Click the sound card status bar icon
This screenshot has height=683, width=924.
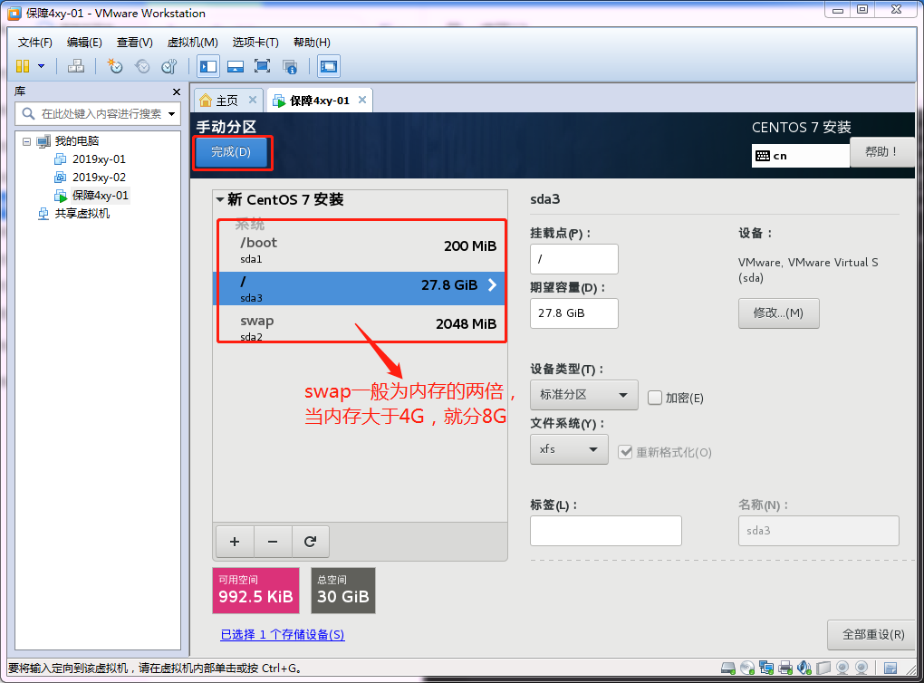tap(804, 668)
